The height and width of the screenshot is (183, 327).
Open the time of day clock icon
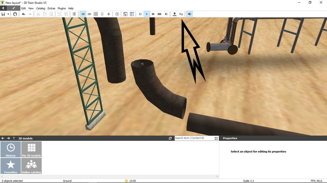coord(117,14)
